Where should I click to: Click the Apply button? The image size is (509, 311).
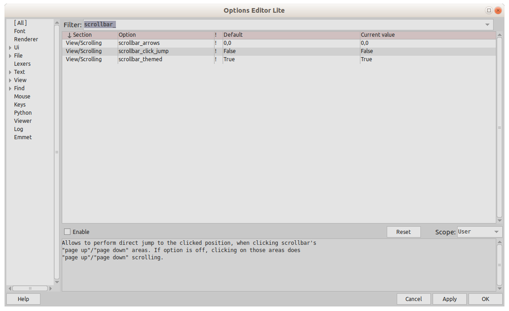(449, 299)
